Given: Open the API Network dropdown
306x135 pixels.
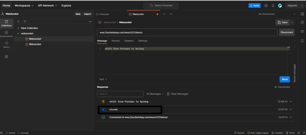Looking at the screenshot, I should coord(47,6).
